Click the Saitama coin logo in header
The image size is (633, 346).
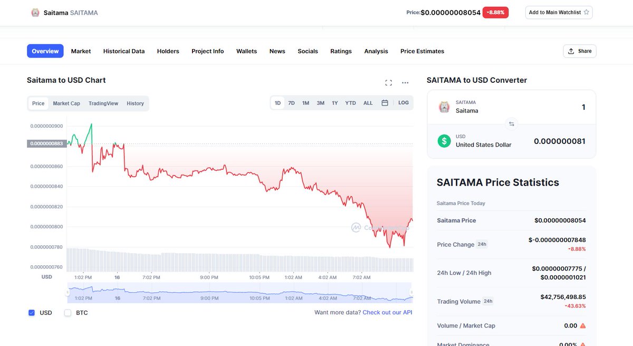pyautogui.click(x=35, y=13)
